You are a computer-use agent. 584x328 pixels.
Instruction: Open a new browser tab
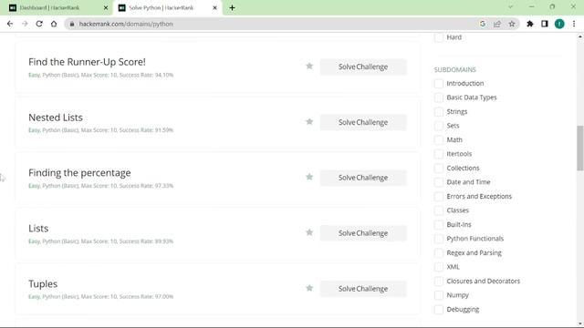pos(232,7)
